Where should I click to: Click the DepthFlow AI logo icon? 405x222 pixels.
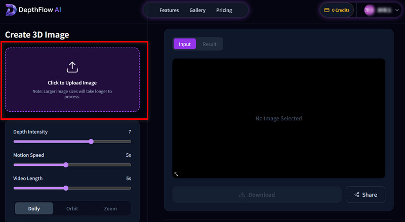tap(10, 10)
